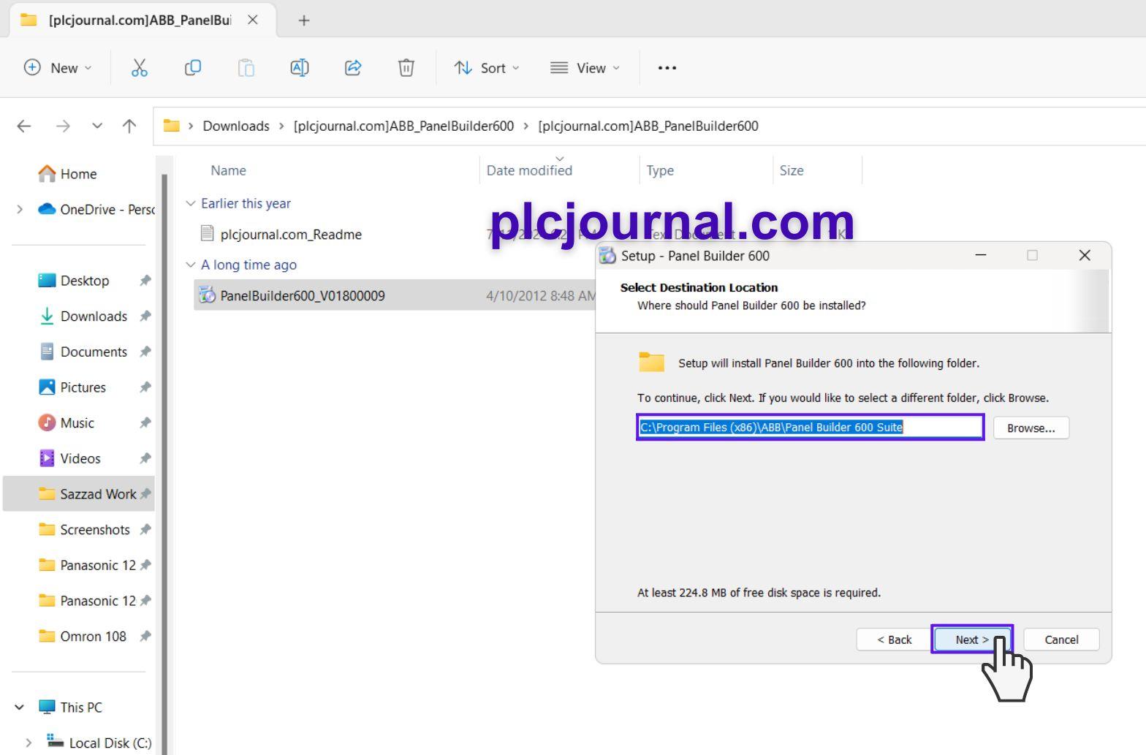Sort by the Type column header

pos(660,170)
